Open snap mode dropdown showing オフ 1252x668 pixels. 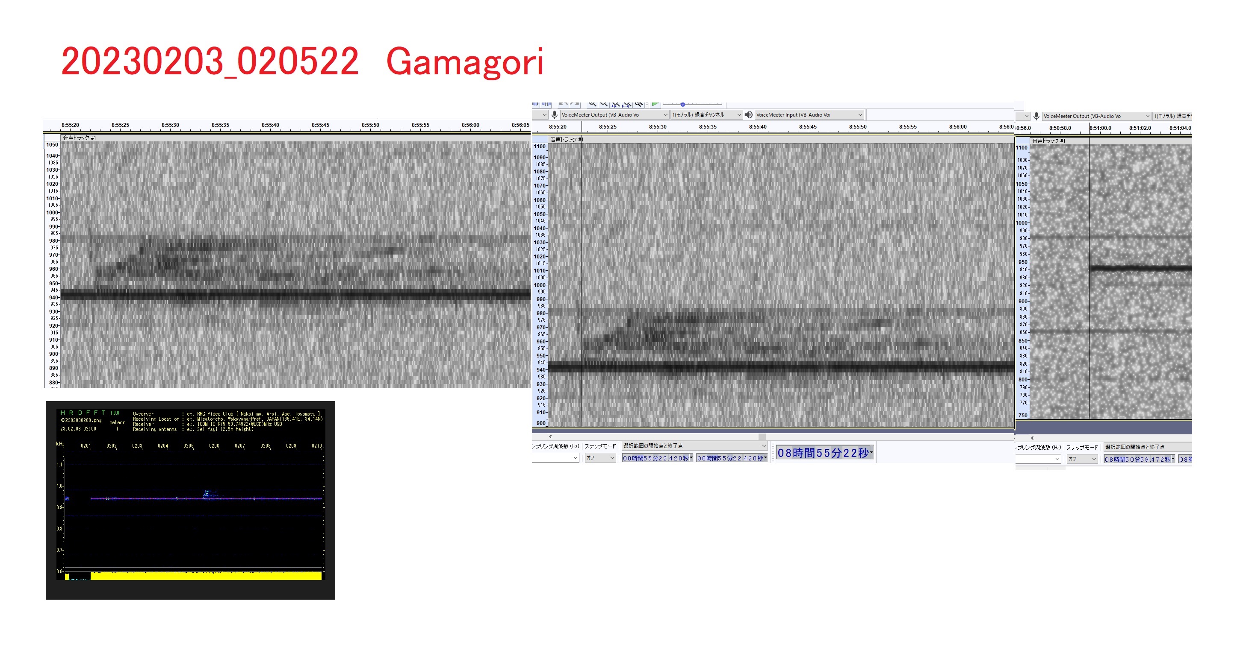click(x=600, y=458)
